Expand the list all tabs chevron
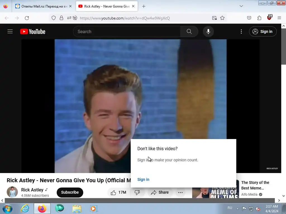The height and width of the screenshot is (214, 286). [241, 6]
